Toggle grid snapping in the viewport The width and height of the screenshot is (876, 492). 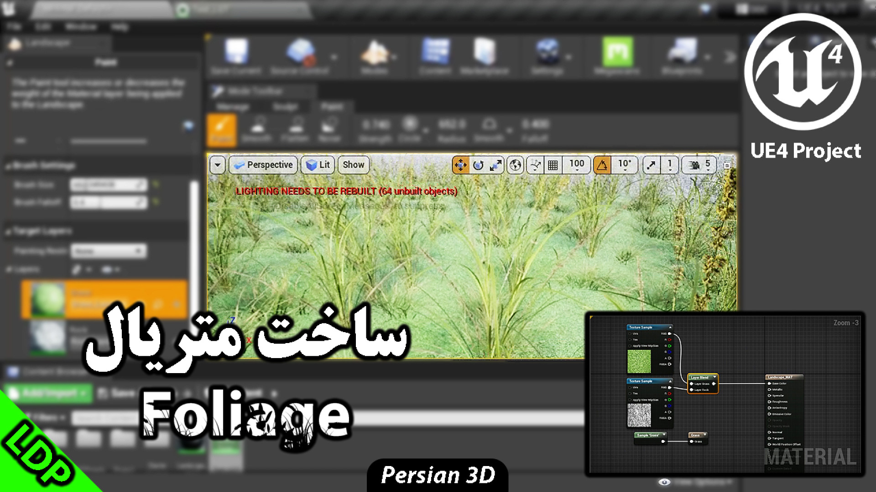point(553,165)
